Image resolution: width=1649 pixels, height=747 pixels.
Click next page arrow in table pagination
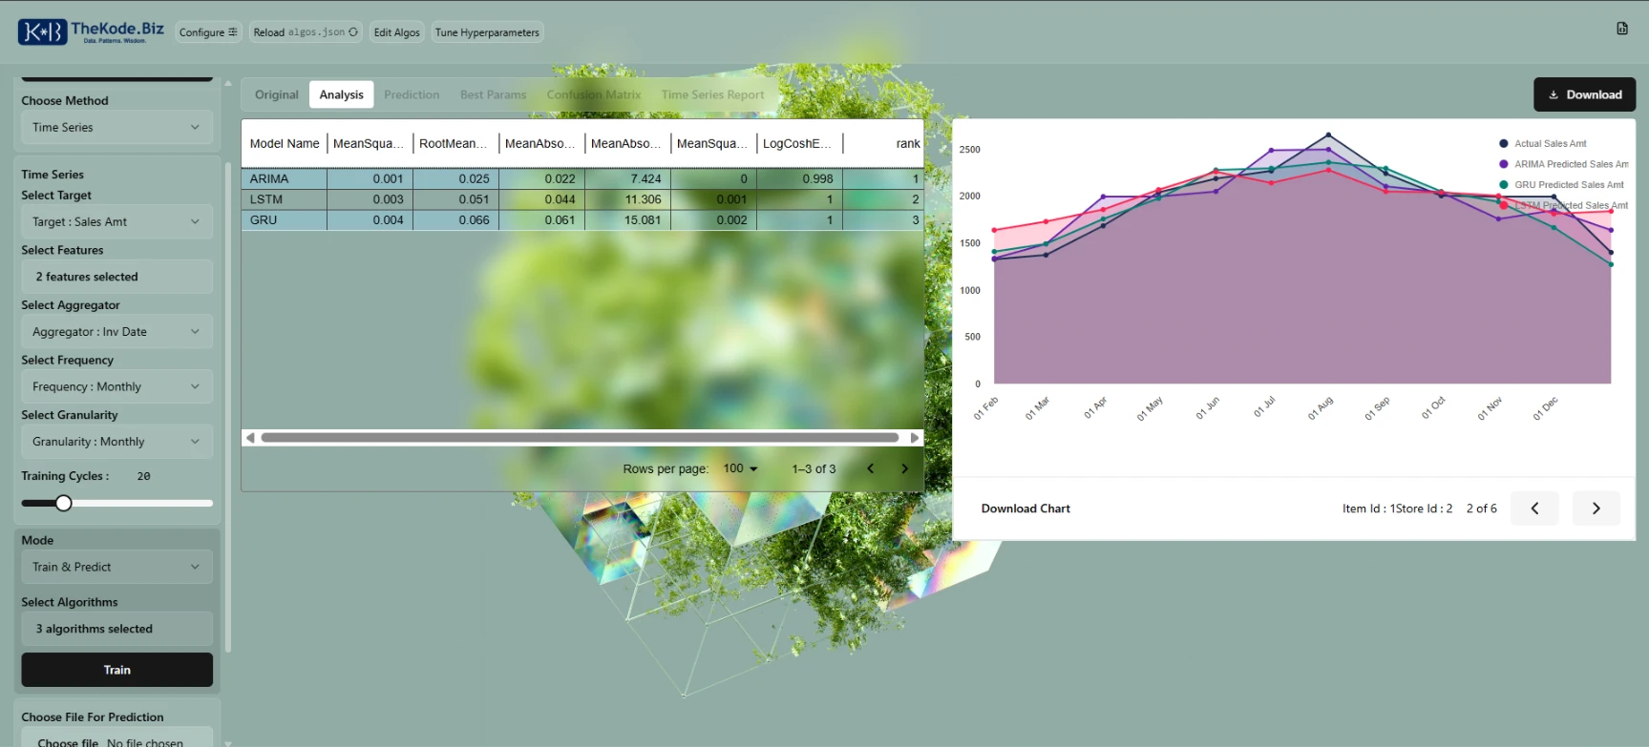click(904, 468)
